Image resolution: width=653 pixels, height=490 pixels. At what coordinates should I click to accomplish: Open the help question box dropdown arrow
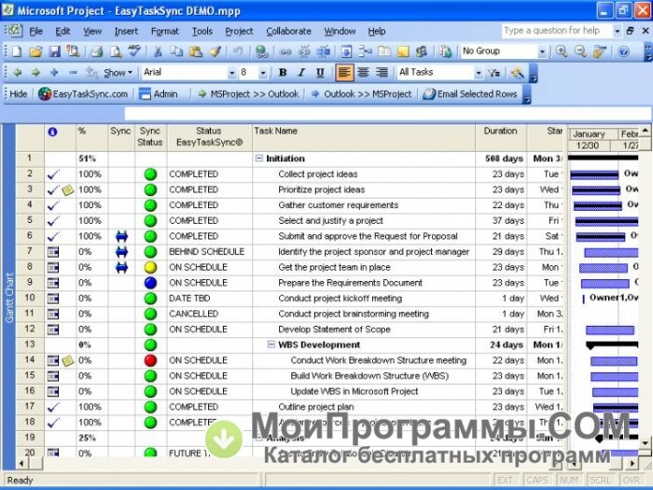click(x=617, y=31)
